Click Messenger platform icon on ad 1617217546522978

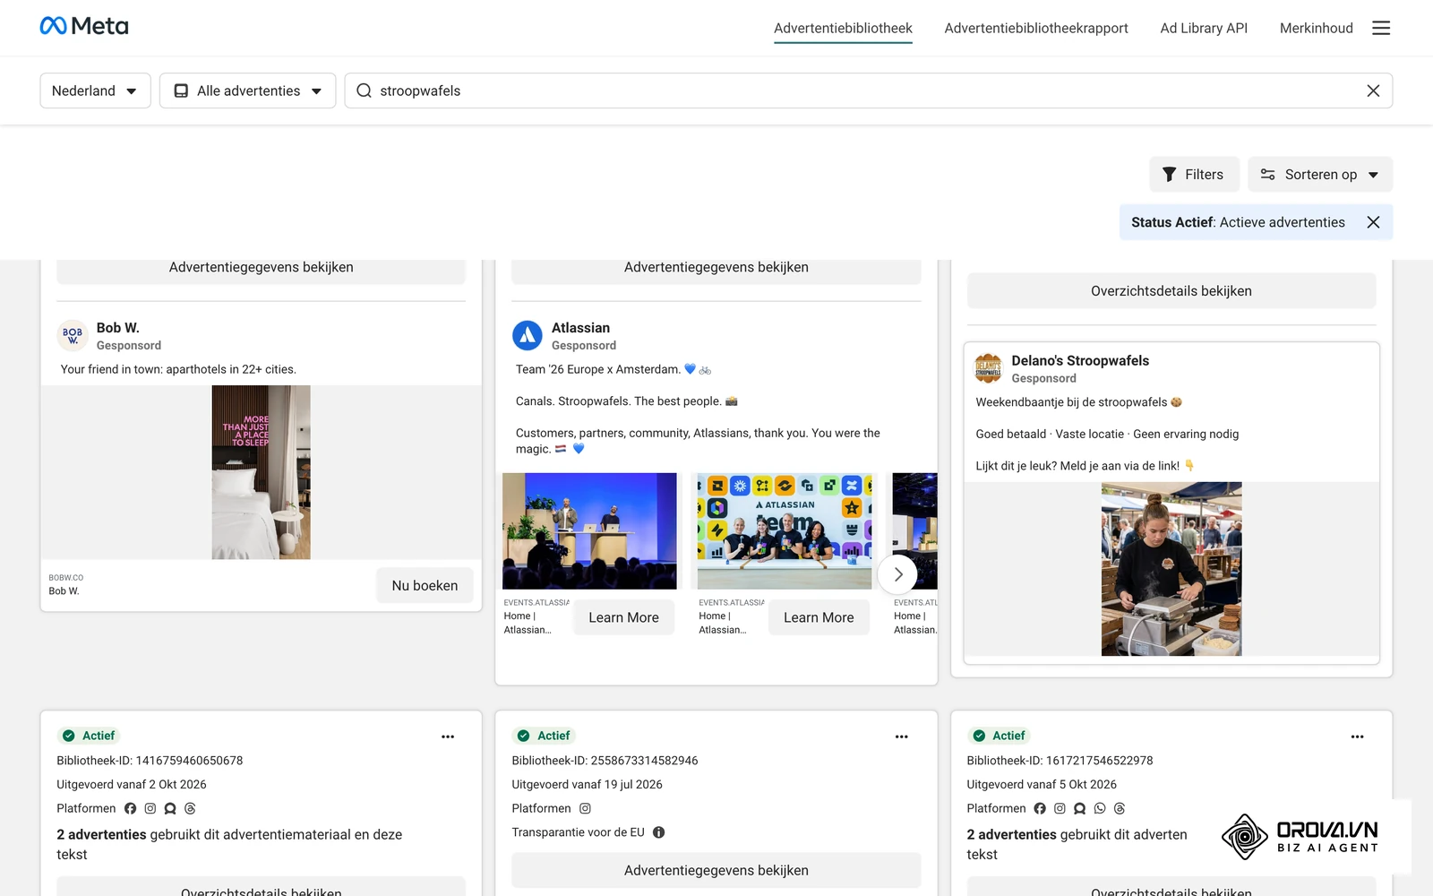(1079, 808)
